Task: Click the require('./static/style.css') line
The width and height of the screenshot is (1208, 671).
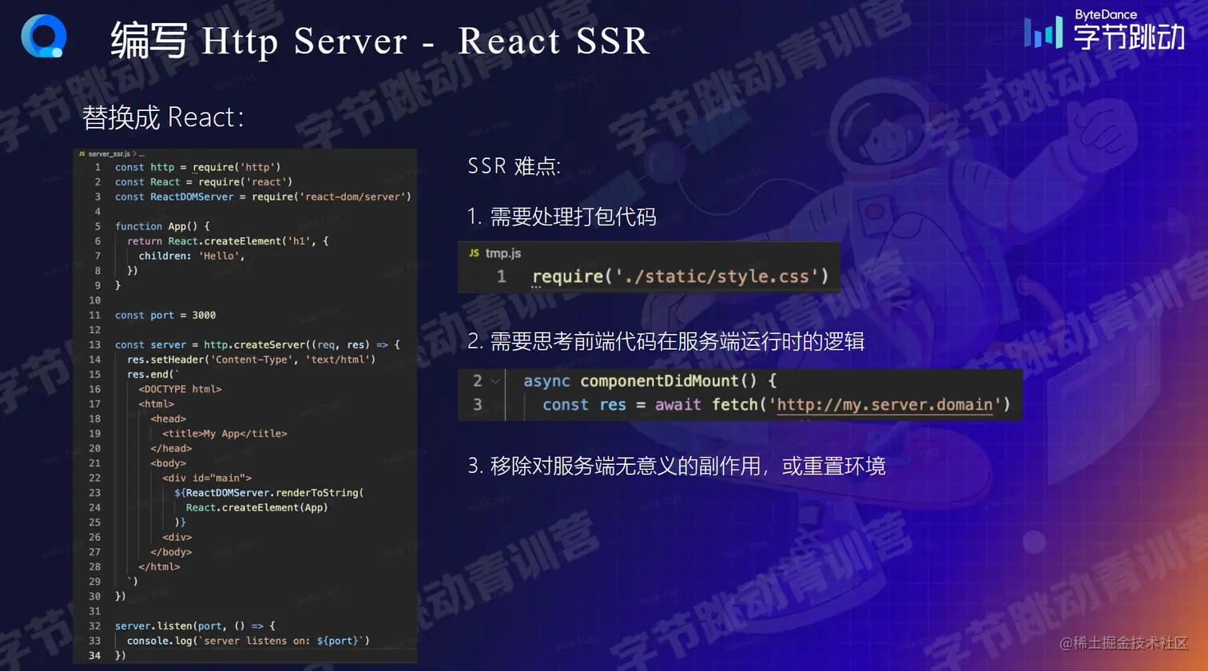Action: pyautogui.click(x=681, y=276)
